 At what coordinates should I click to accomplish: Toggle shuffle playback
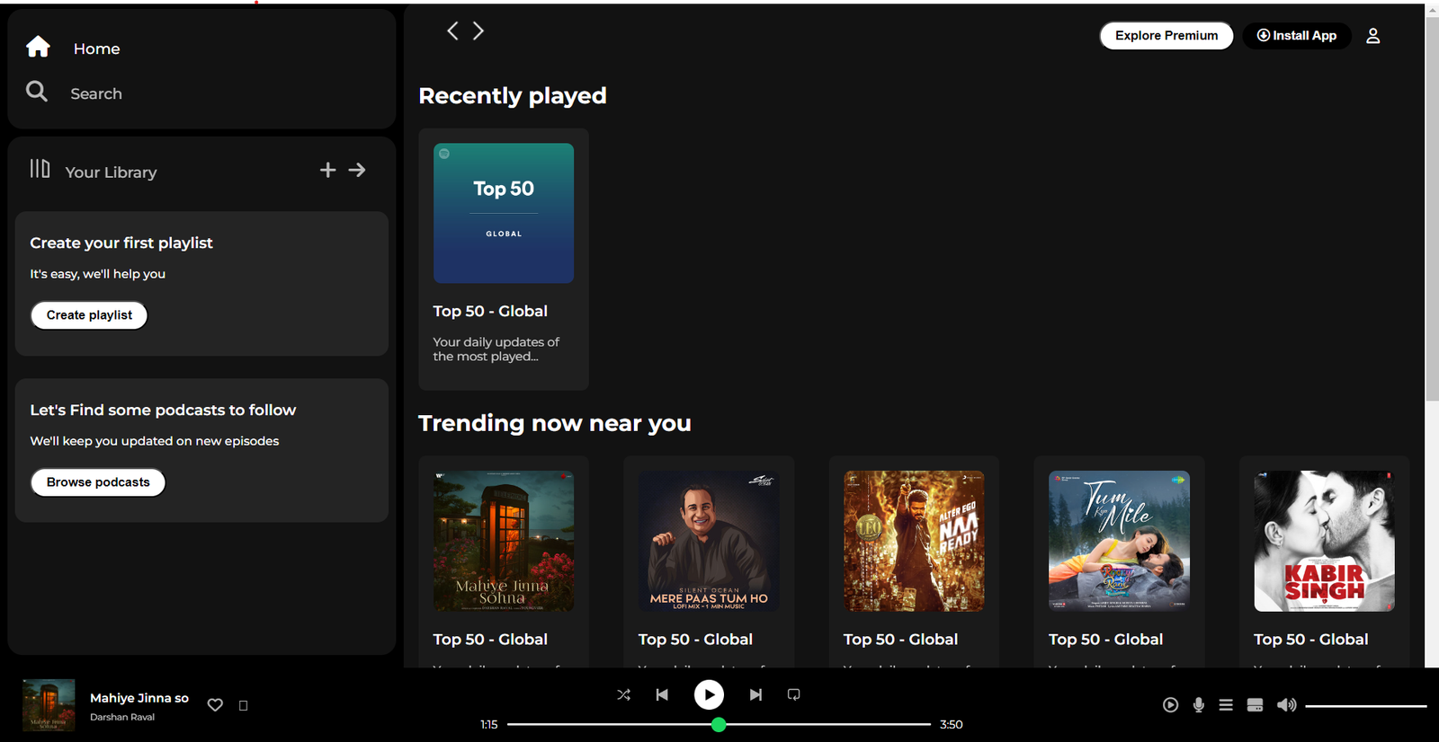click(623, 694)
